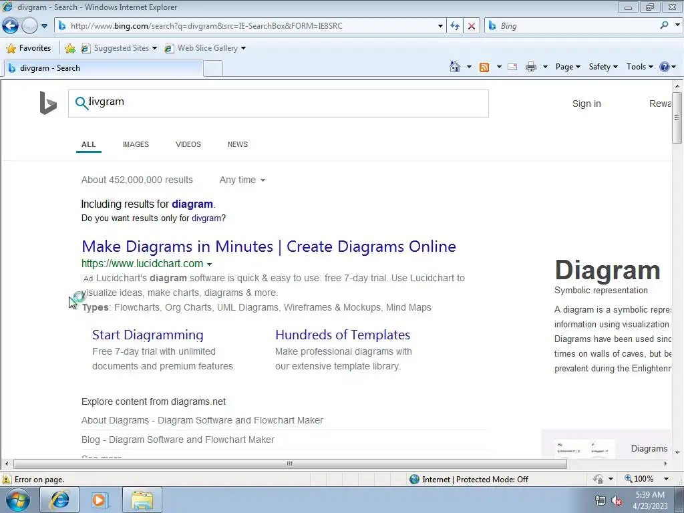Open About Diagrams - Diagram Software link

202,420
